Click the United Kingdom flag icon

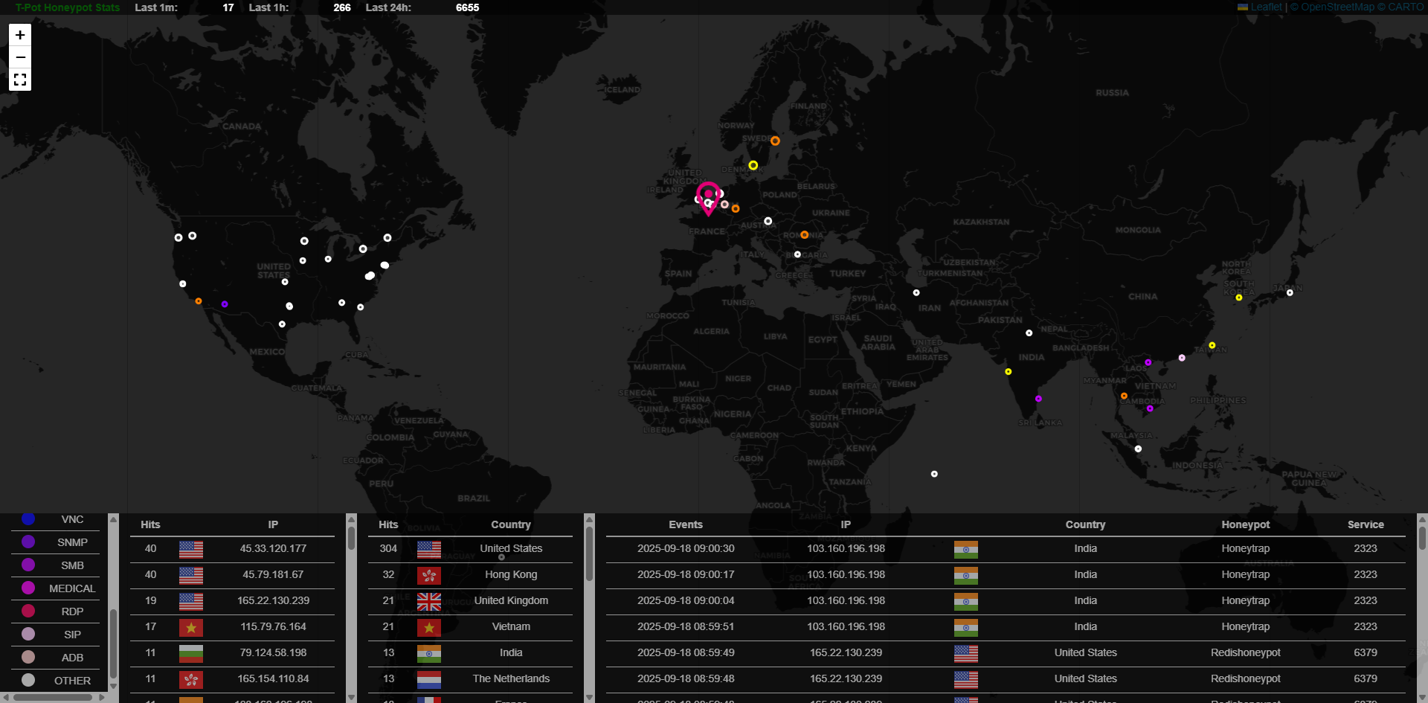point(429,601)
